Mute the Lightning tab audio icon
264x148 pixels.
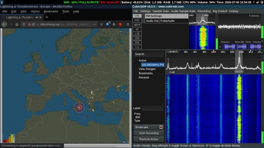click(37, 17)
